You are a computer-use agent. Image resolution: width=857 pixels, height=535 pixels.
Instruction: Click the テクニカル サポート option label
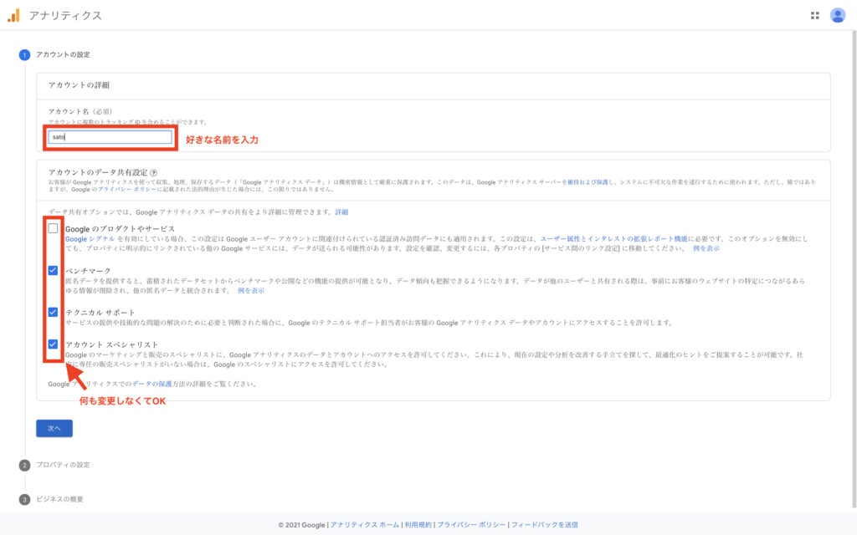coord(100,313)
